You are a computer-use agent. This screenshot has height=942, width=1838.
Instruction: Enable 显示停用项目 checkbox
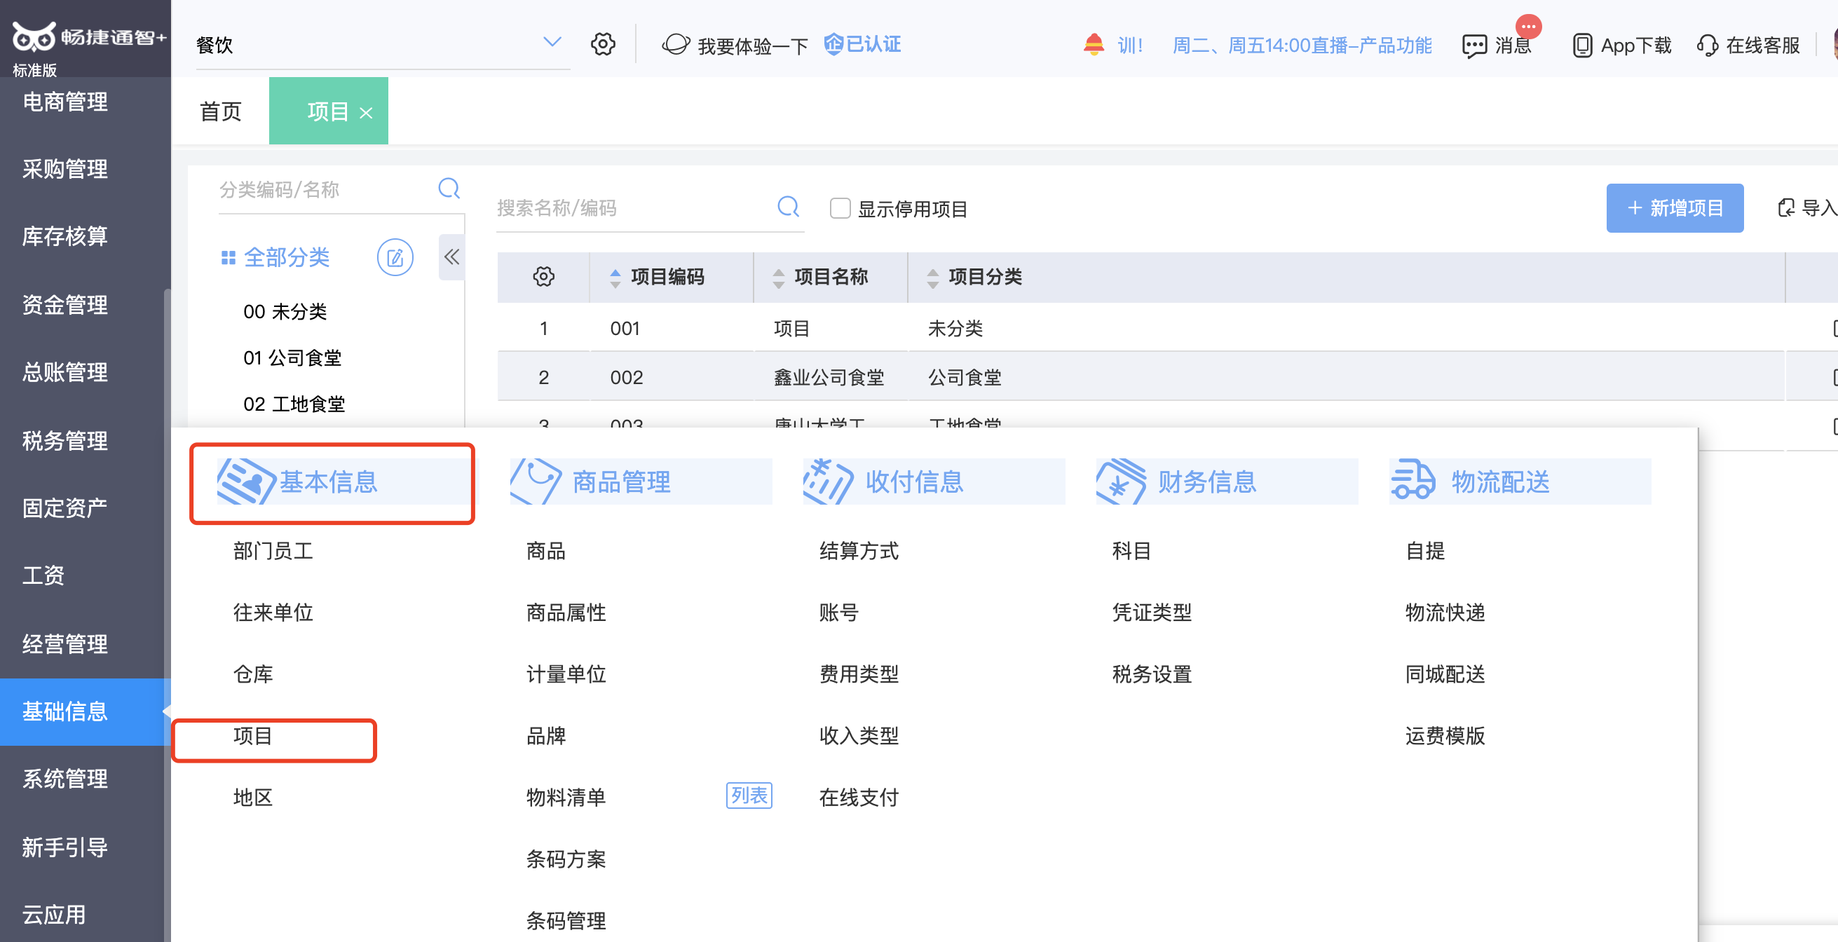pos(840,208)
